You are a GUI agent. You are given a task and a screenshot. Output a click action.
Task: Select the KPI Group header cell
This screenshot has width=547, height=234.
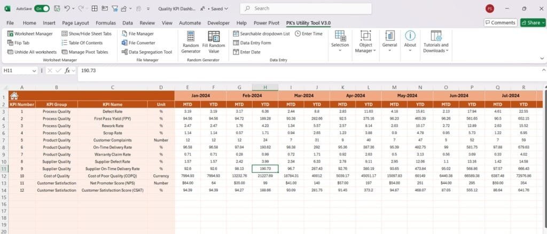tap(57, 104)
